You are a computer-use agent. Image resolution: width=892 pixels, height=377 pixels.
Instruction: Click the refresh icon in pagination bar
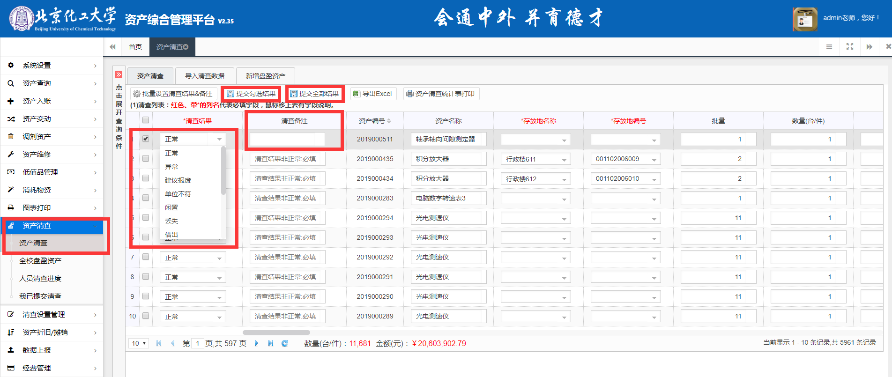(x=284, y=343)
